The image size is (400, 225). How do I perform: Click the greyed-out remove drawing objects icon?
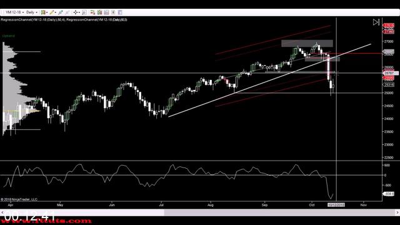pyautogui.click(x=67, y=12)
